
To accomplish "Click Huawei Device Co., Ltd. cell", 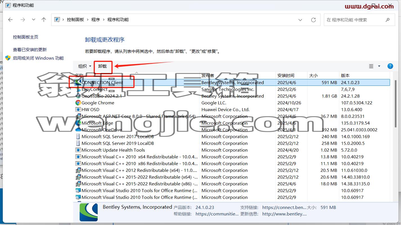I will (x=226, y=110).
